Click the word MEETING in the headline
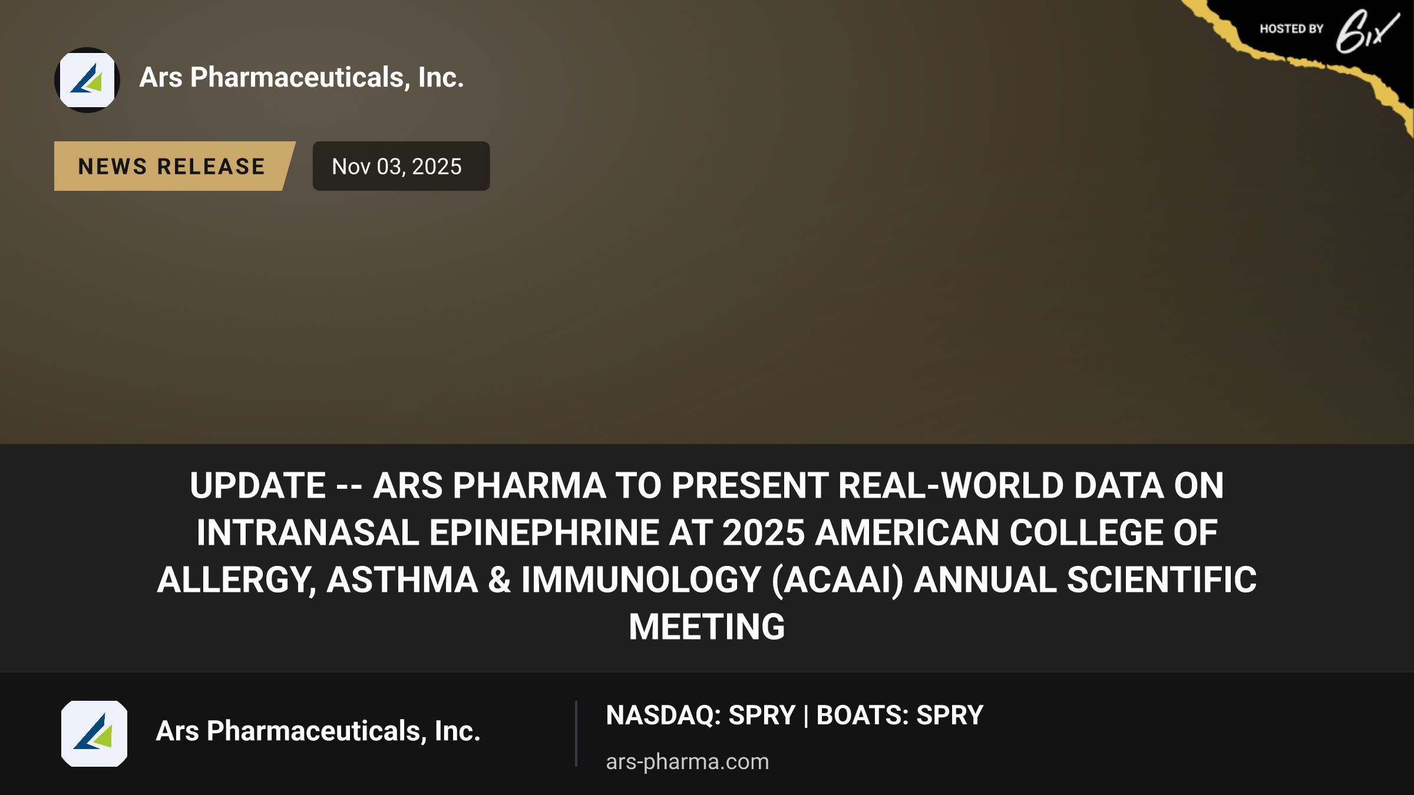This screenshot has height=795, width=1414. 707,627
